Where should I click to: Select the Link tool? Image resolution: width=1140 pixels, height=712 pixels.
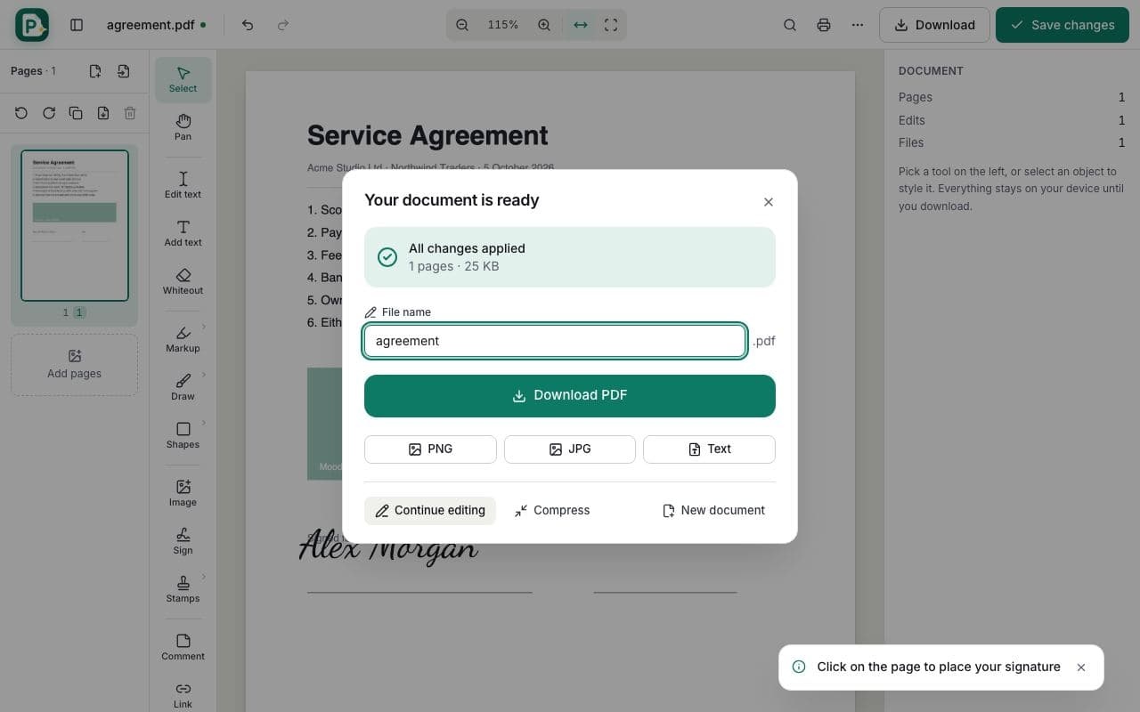pos(183,694)
